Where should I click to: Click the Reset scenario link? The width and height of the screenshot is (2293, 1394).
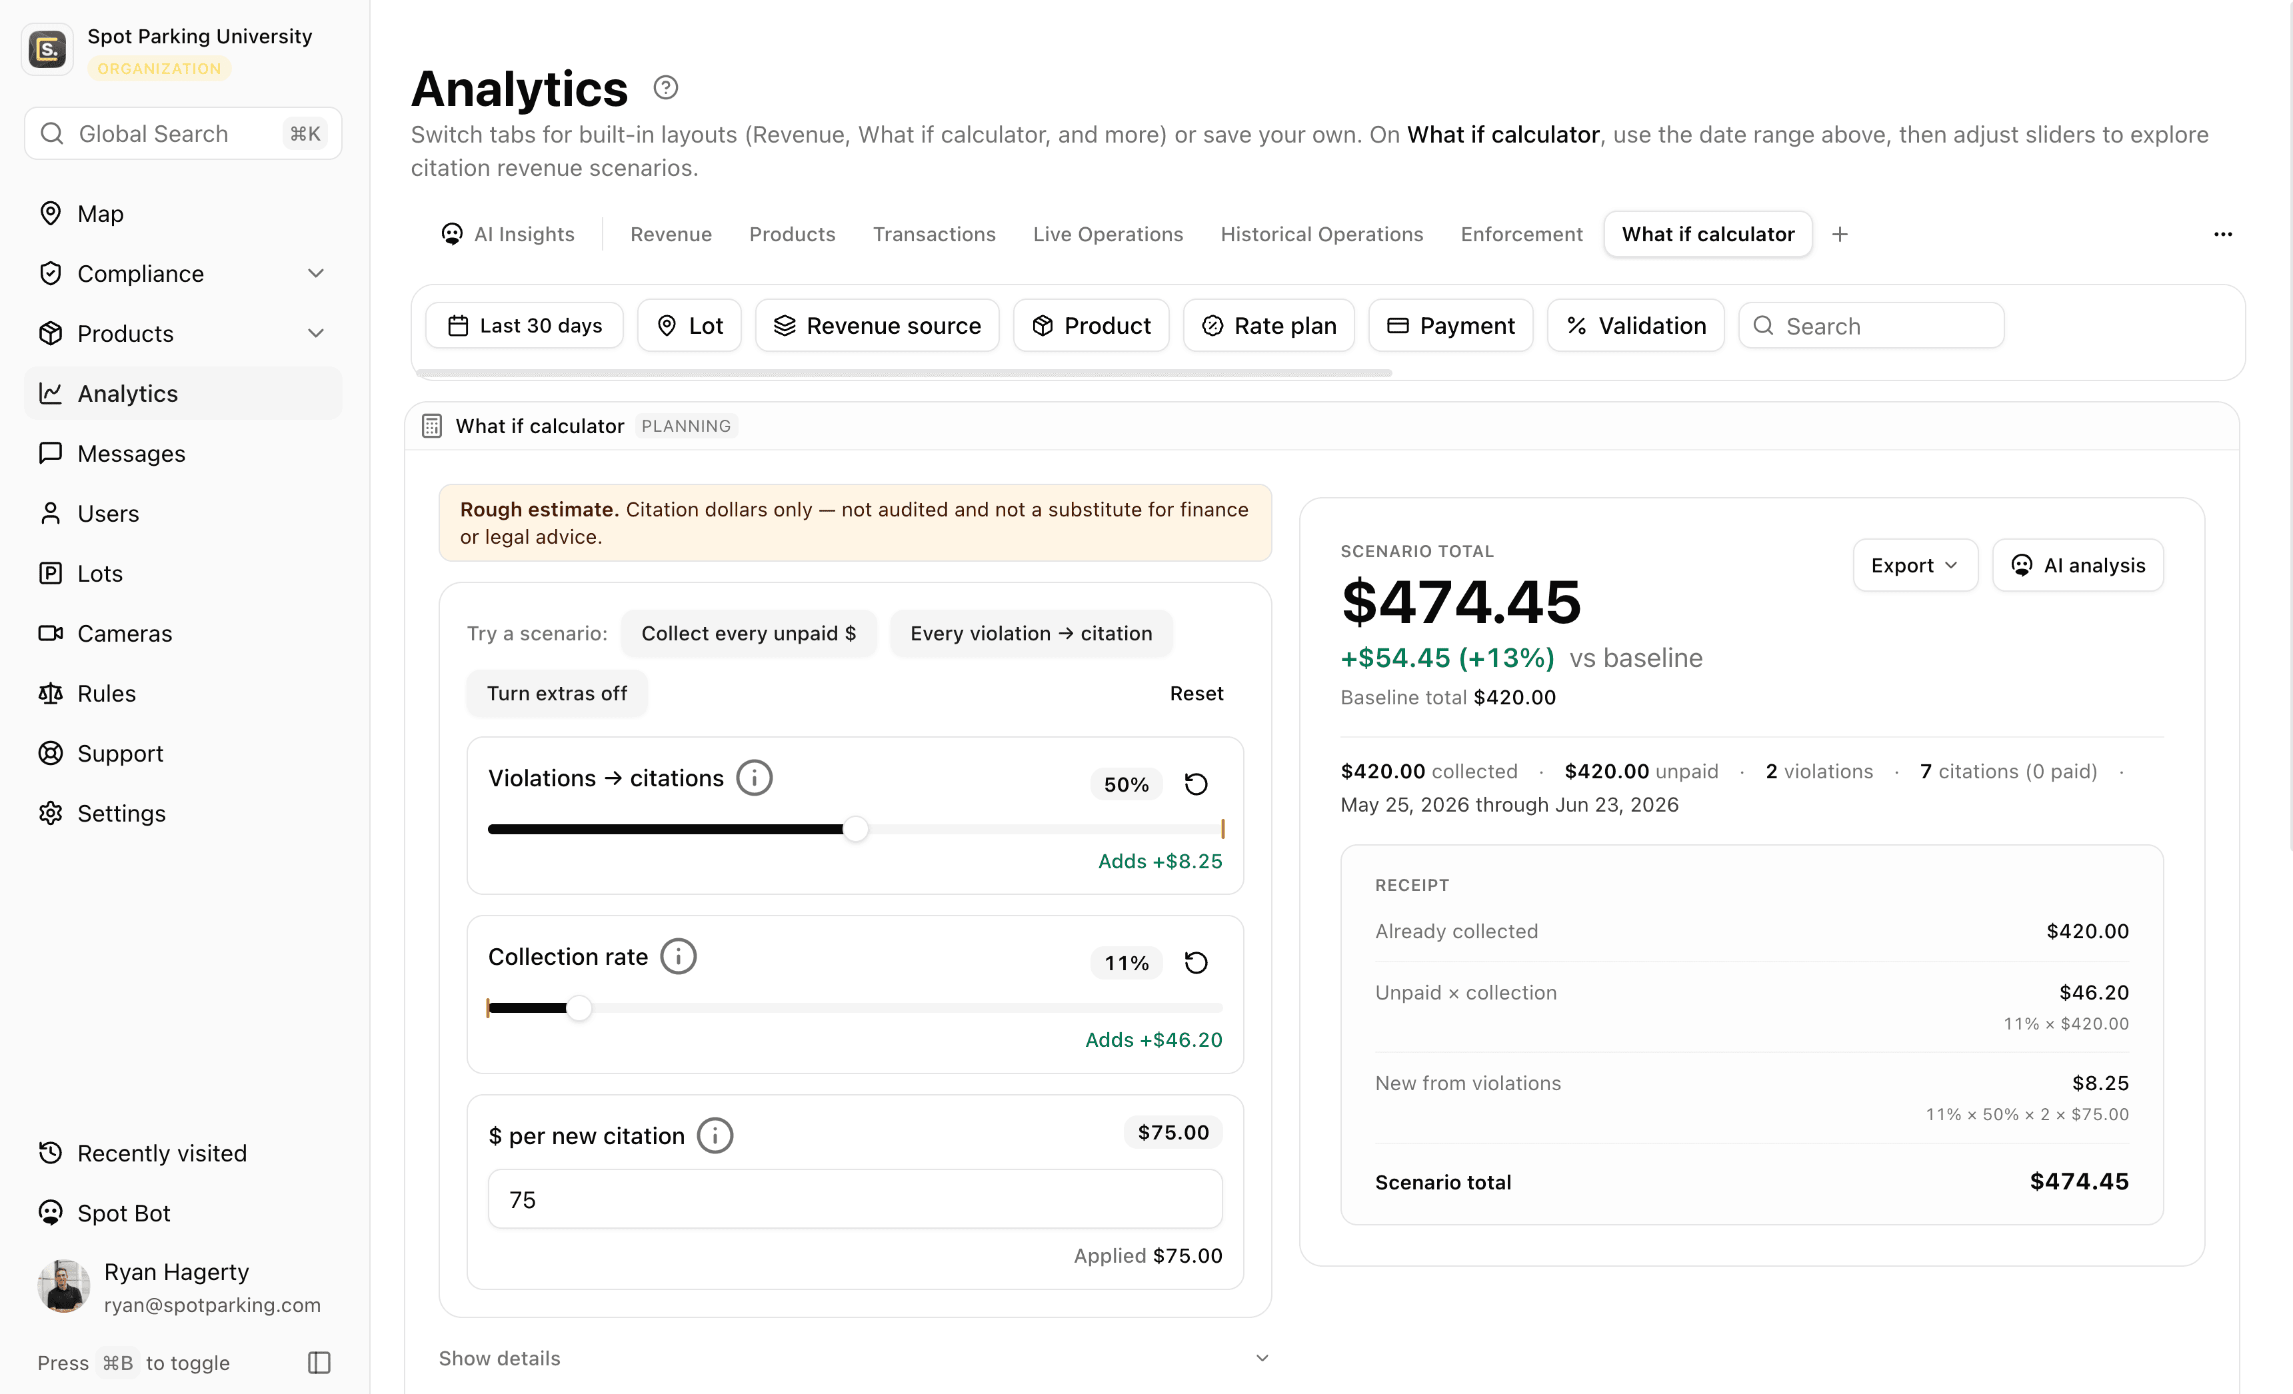tap(1196, 693)
